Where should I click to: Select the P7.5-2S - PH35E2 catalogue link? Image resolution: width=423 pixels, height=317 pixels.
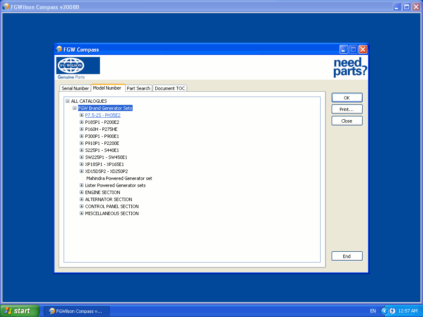tap(102, 115)
